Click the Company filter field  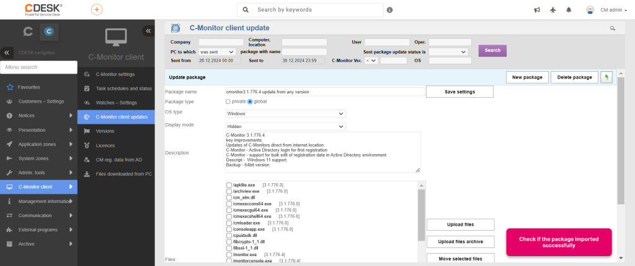(221, 42)
